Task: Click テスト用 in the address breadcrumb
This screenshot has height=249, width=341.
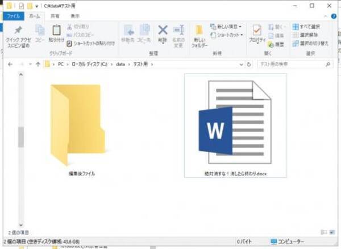Action: tap(140, 64)
